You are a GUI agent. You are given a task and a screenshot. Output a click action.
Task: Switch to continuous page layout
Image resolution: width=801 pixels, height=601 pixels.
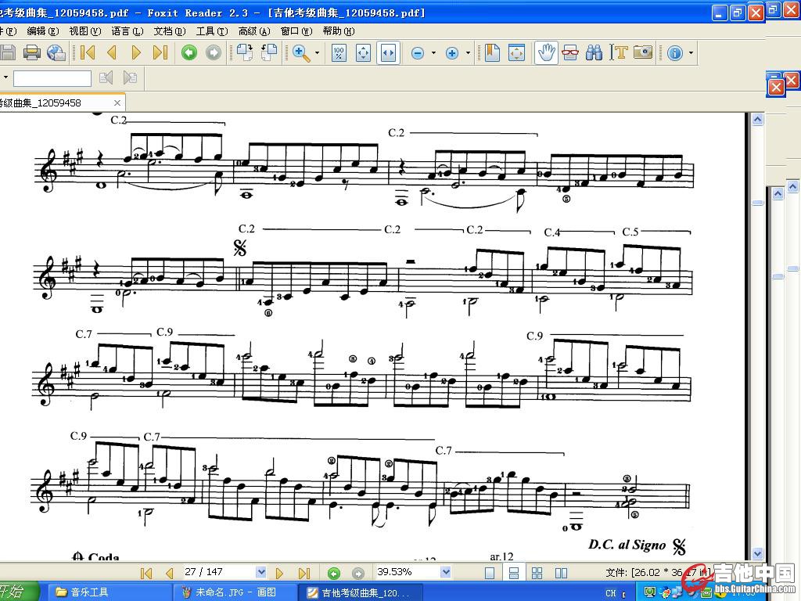(514, 573)
